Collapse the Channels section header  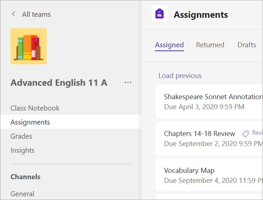tap(26, 177)
